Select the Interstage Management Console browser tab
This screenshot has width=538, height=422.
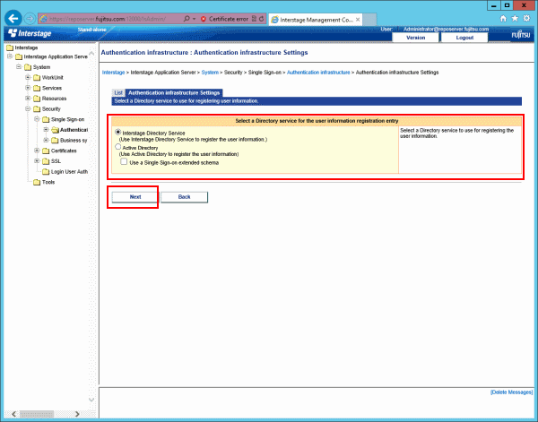(x=315, y=20)
